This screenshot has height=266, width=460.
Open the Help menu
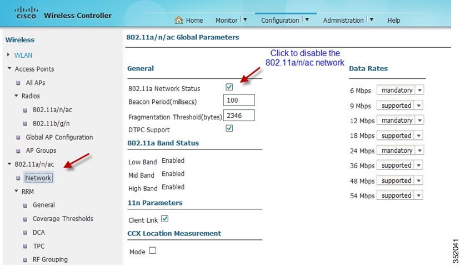[x=394, y=20]
